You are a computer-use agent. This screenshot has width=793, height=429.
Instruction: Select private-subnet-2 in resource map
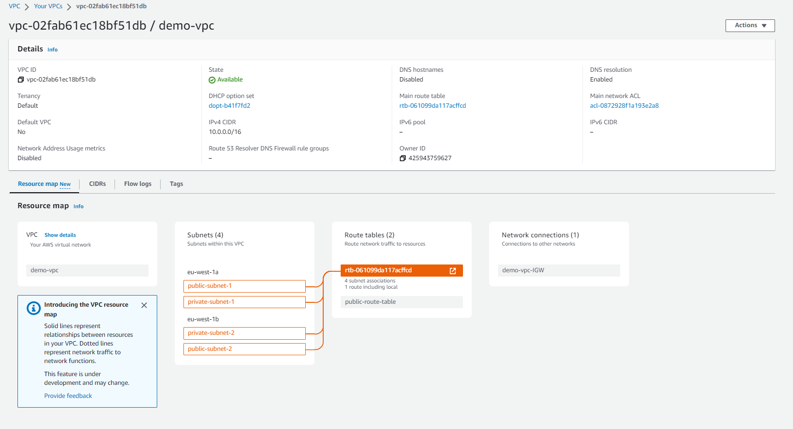pyautogui.click(x=244, y=333)
